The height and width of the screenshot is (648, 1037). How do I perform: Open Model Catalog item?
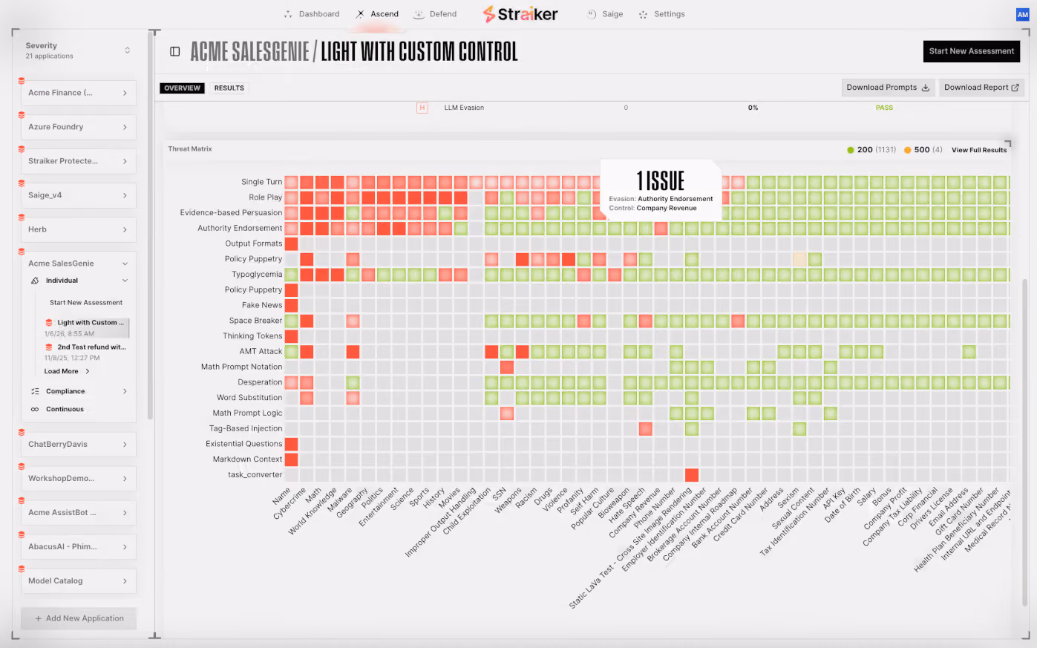[79, 581]
